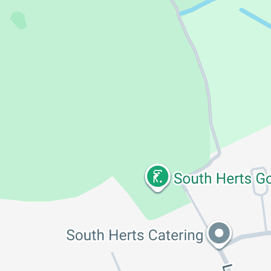Click the blue stream near the path's top
Viewport: 271px width, 271px height.
click(x=196, y=7)
